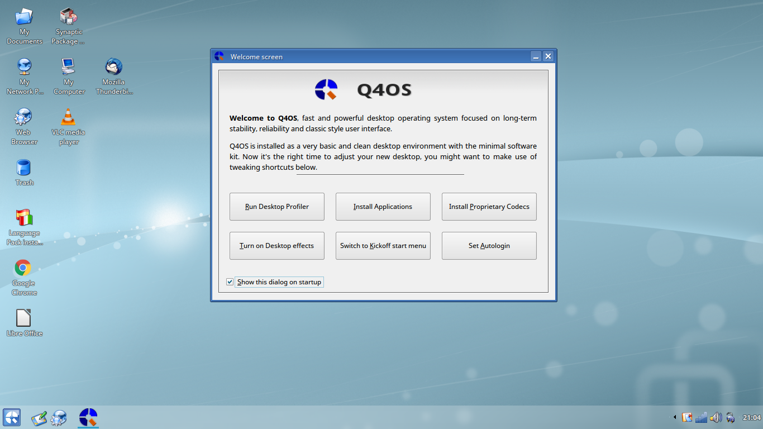Click the 21:04 clock

click(751, 418)
